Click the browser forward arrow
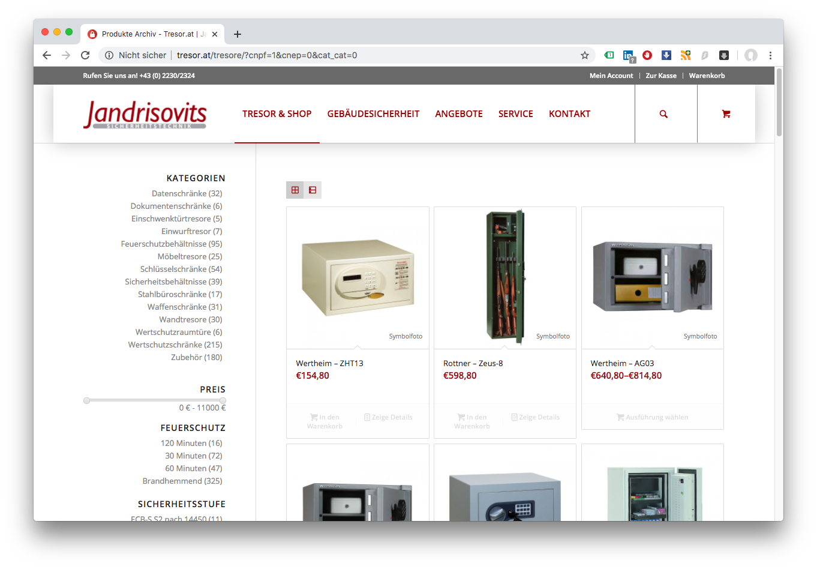The image size is (817, 569). (66, 55)
